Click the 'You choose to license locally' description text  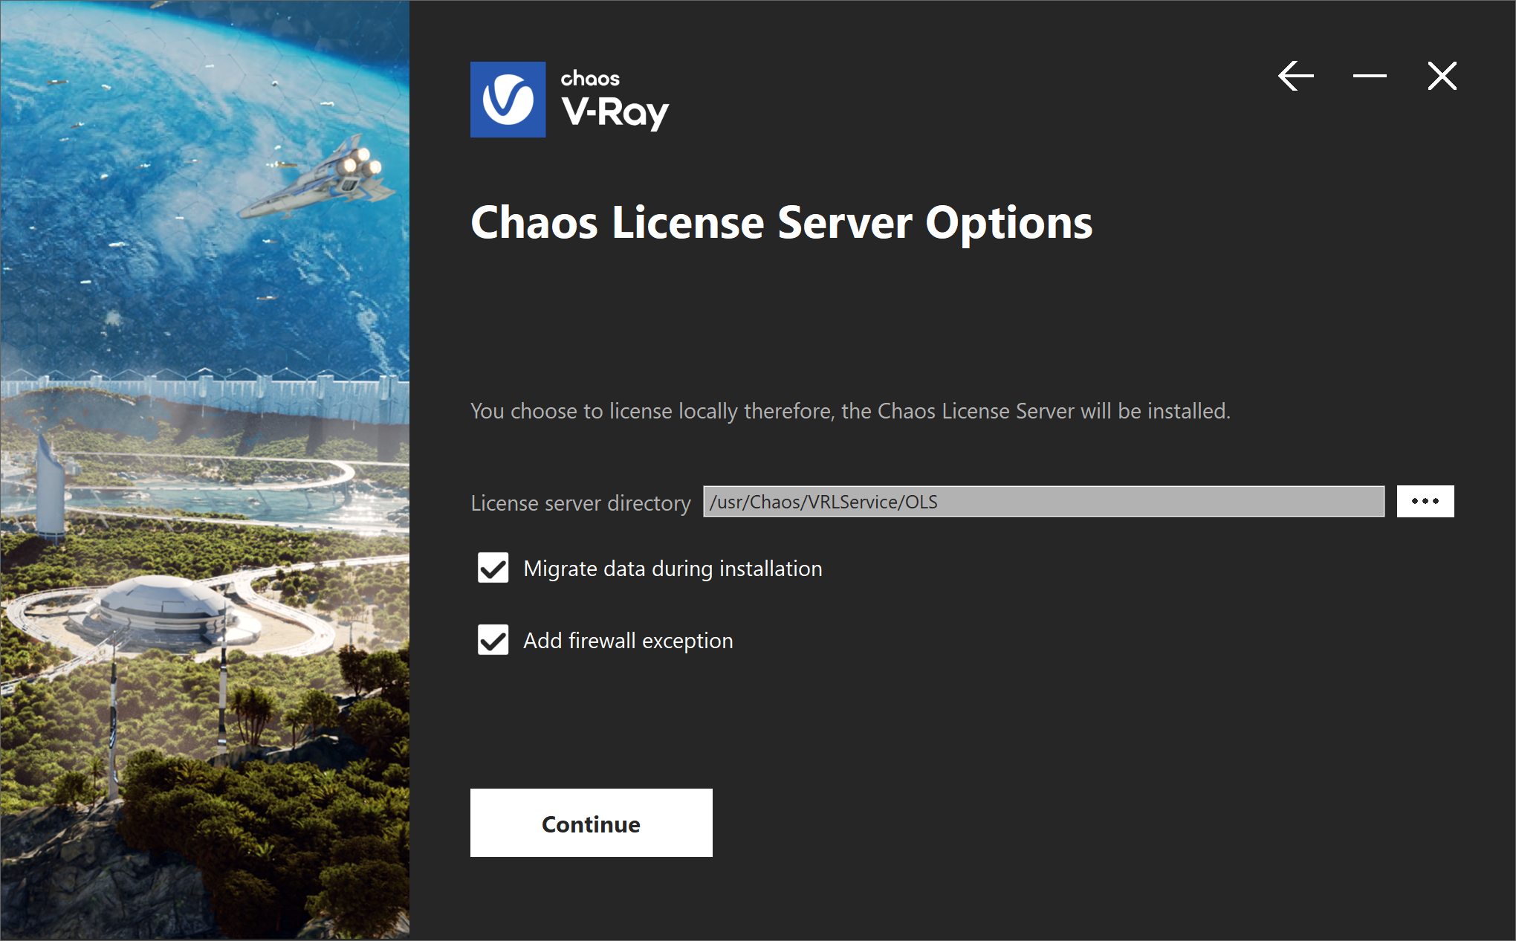click(x=850, y=411)
